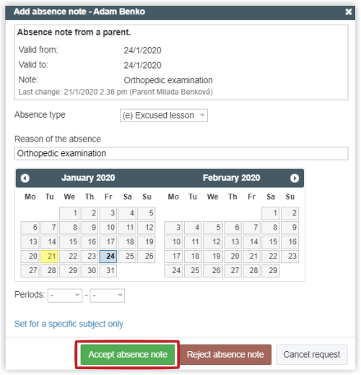Click Reject absence note button
The height and width of the screenshot is (375, 361).
pyautogui.click(x=225, y=354)
